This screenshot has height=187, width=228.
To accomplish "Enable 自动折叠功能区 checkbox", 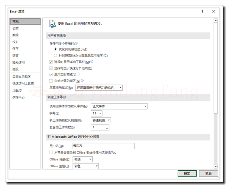I will click(x=51, y=81).
